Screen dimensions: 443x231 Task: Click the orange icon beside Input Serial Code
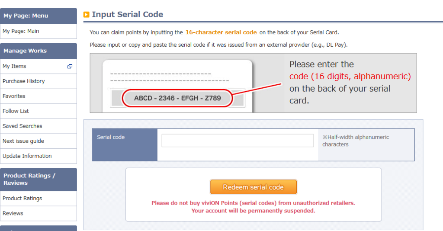tap(87, 15)
